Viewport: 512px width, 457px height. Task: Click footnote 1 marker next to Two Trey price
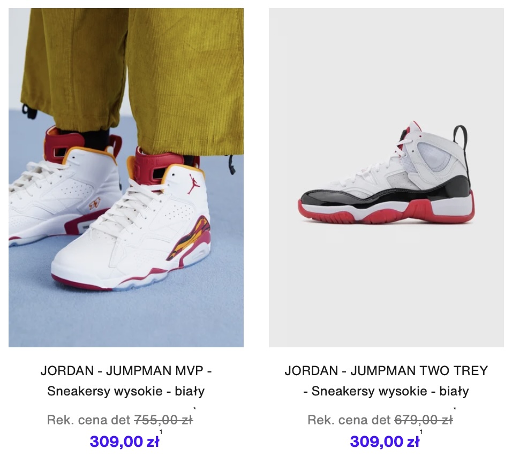click(x=421, y=432)
